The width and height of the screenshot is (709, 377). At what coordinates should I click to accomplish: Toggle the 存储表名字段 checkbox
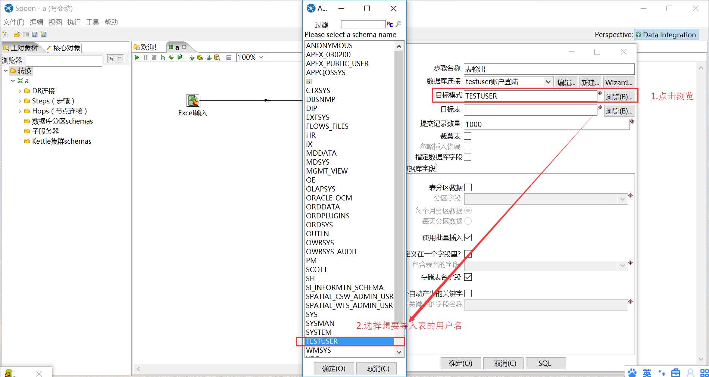(x=468, y=277)
